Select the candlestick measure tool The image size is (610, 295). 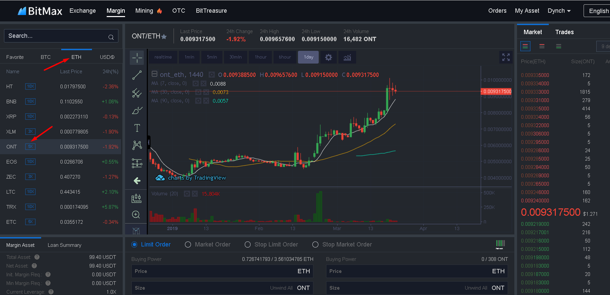click(136, 198)
